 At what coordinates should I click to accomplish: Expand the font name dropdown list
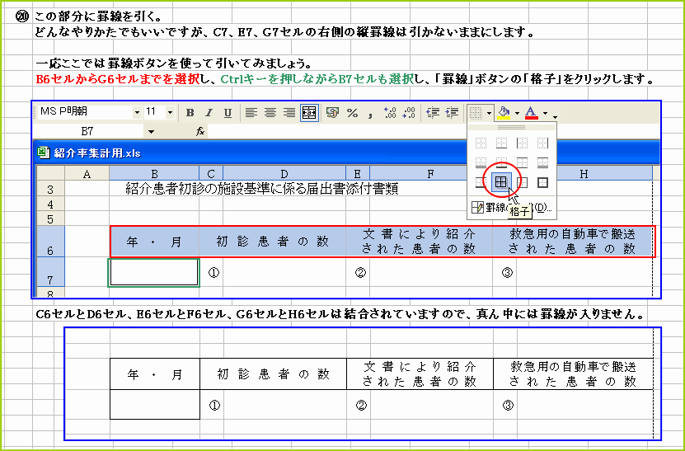(x=137, y=112)
